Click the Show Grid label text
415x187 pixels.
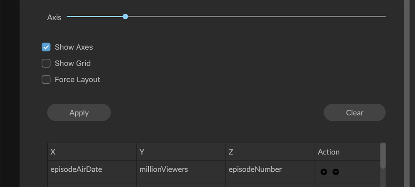[73, 63]
